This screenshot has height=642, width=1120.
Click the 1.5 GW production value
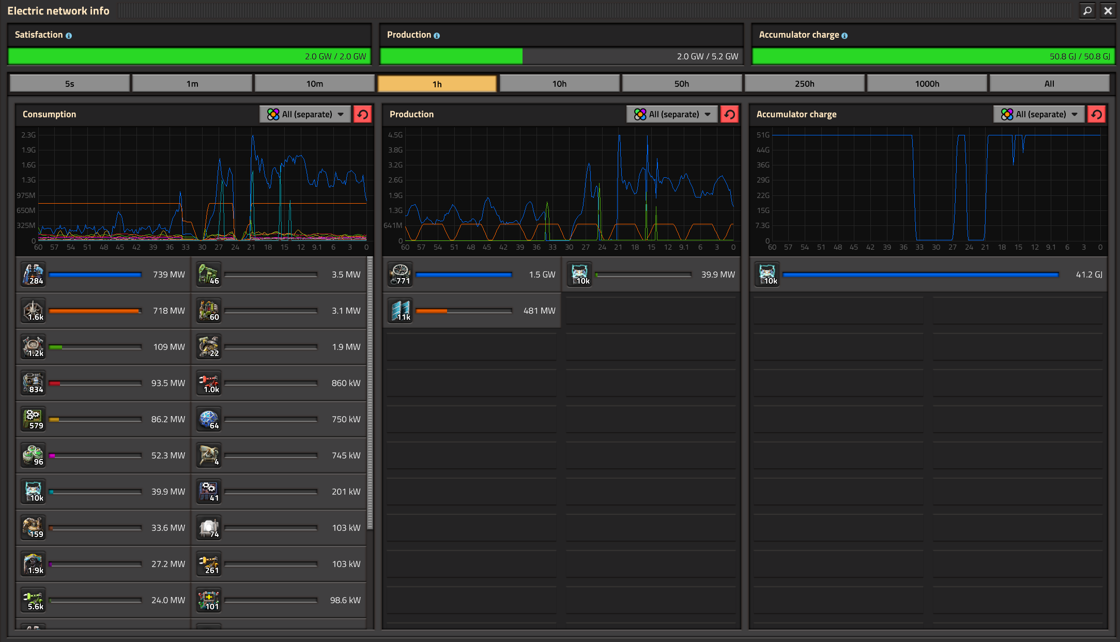542,274
